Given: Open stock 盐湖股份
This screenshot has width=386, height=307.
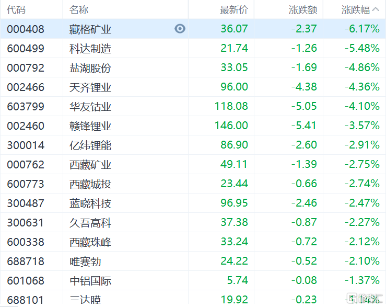Looking at the screenshot, I should click(x=90, y=68).
